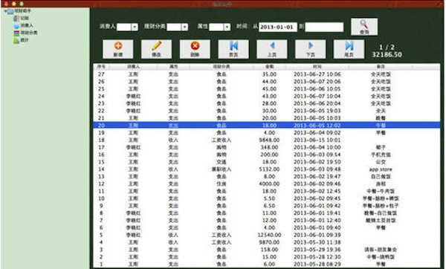Select the row dated 2013-06-05 10:03
This screenshot has height=269, width=446.
tap(267, 118)
